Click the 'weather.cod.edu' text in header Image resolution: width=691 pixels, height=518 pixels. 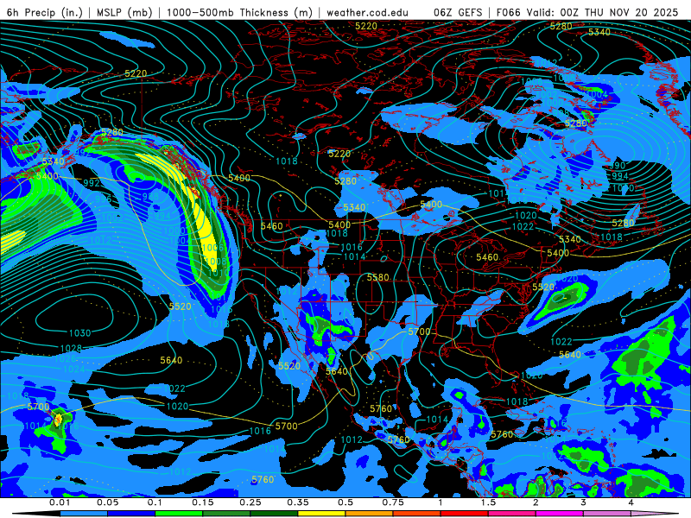click(367, 12)
